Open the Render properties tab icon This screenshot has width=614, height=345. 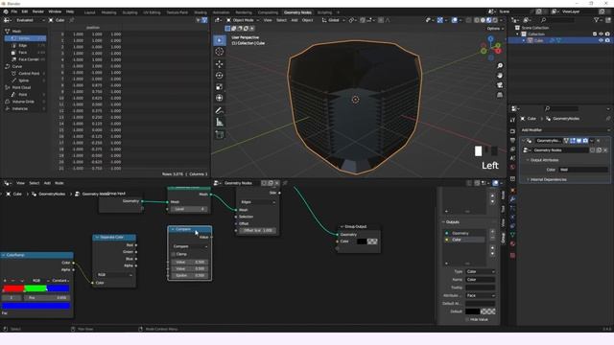(x=512, y=131)
